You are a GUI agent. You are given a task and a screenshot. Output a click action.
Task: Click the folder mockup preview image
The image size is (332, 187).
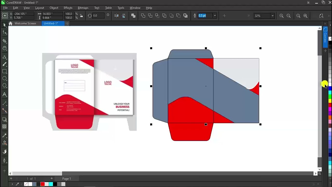89,92
